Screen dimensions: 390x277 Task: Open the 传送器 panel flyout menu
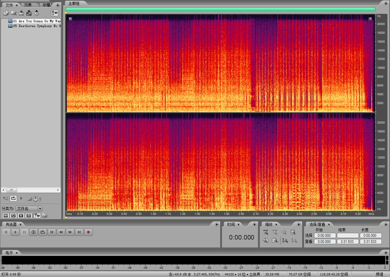point(217,224)
